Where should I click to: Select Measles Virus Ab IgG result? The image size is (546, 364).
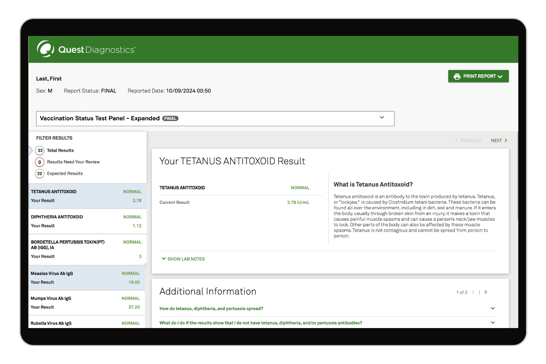[x=86, y=278]
